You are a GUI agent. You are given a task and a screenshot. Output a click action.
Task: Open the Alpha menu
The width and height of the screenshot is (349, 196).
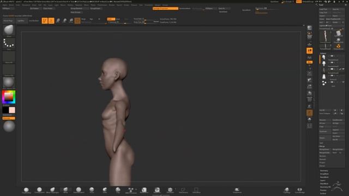[5, 5]
